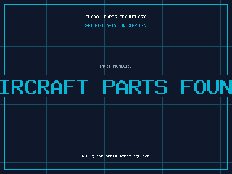The width and height of the screenshot is (232, 174).
Task: Click the 'CERTIFIED AVIATION COMPONENT' subtitle
Action: point(116,26)
